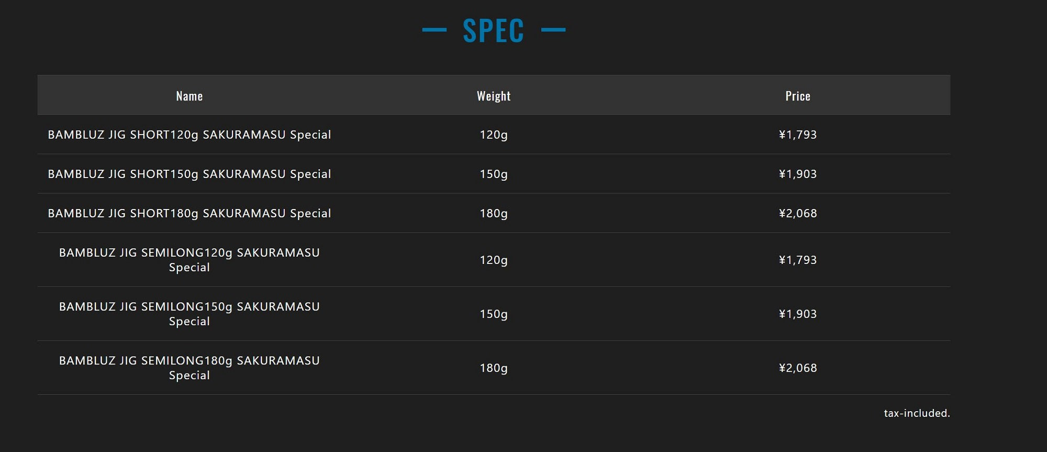Click the tax-included note below the table
Screen dimensions: 1047x452
coord(916,413)
